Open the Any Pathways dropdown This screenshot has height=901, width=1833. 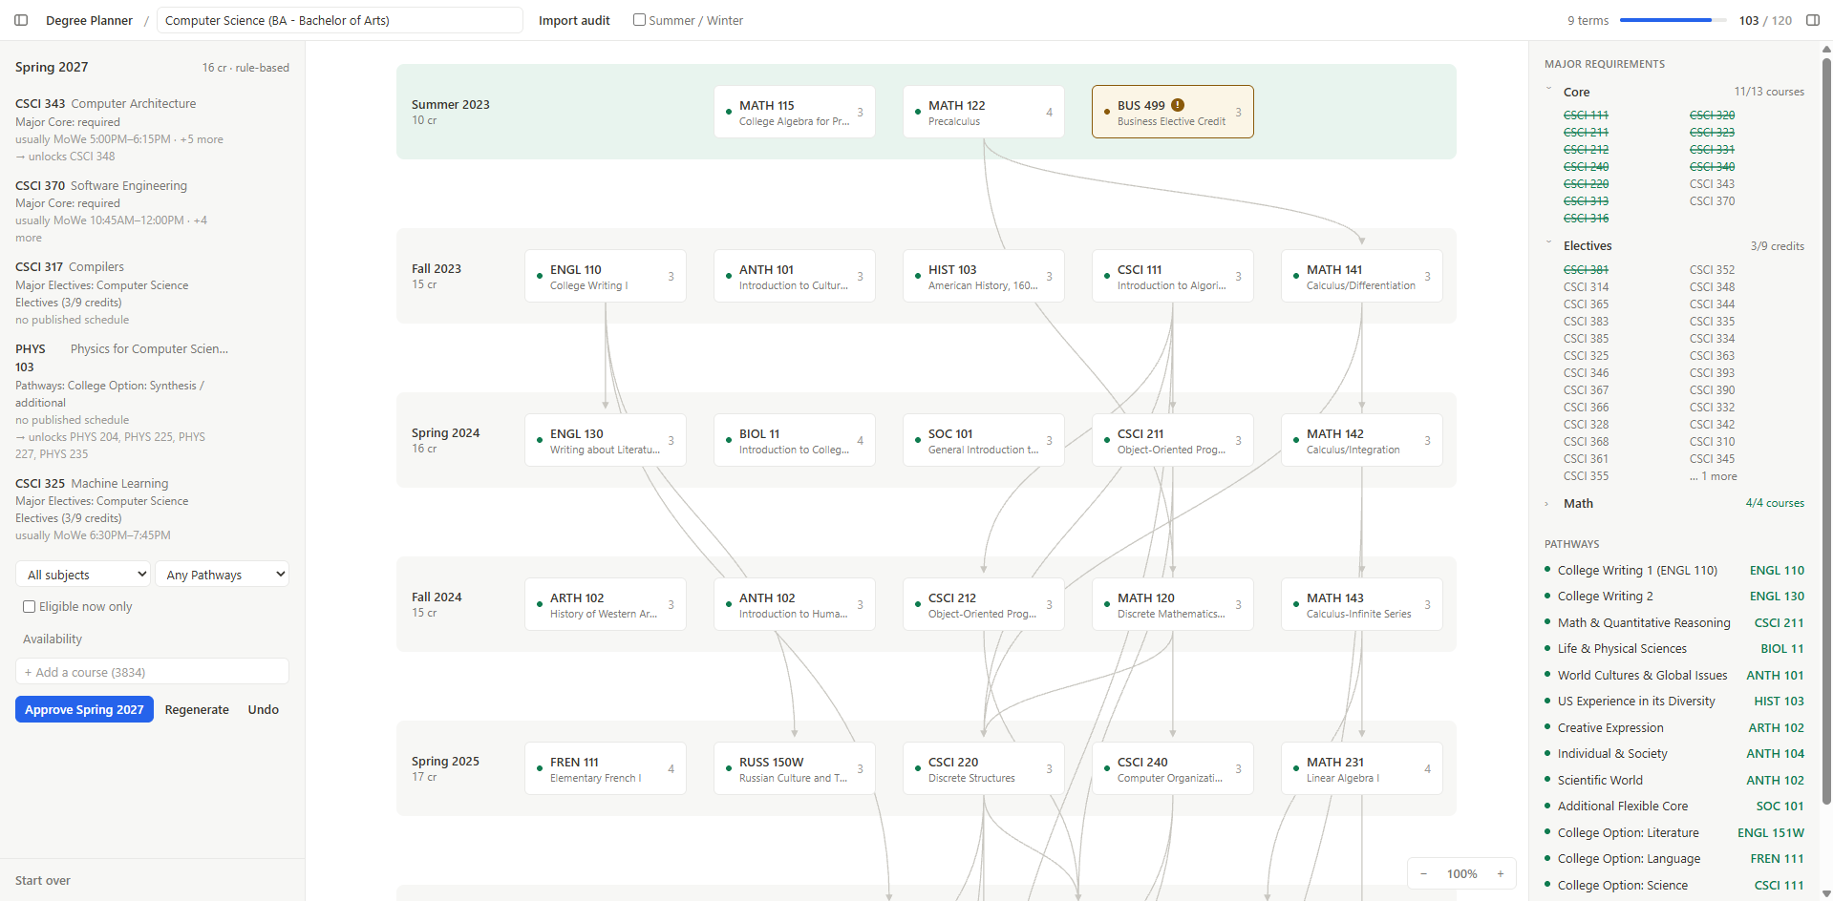pyautogui.click(x=222, y=574)
